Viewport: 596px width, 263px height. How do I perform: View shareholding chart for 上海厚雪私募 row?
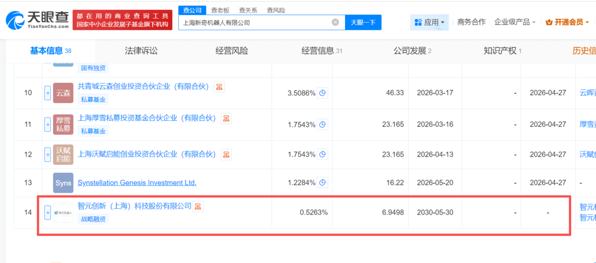coord(323,125)
